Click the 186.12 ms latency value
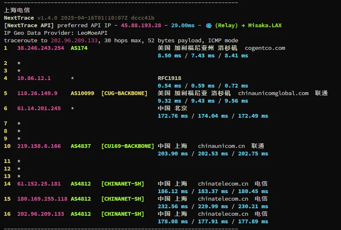Viewport: 341px width, 230px height. (x=173, y=191)
